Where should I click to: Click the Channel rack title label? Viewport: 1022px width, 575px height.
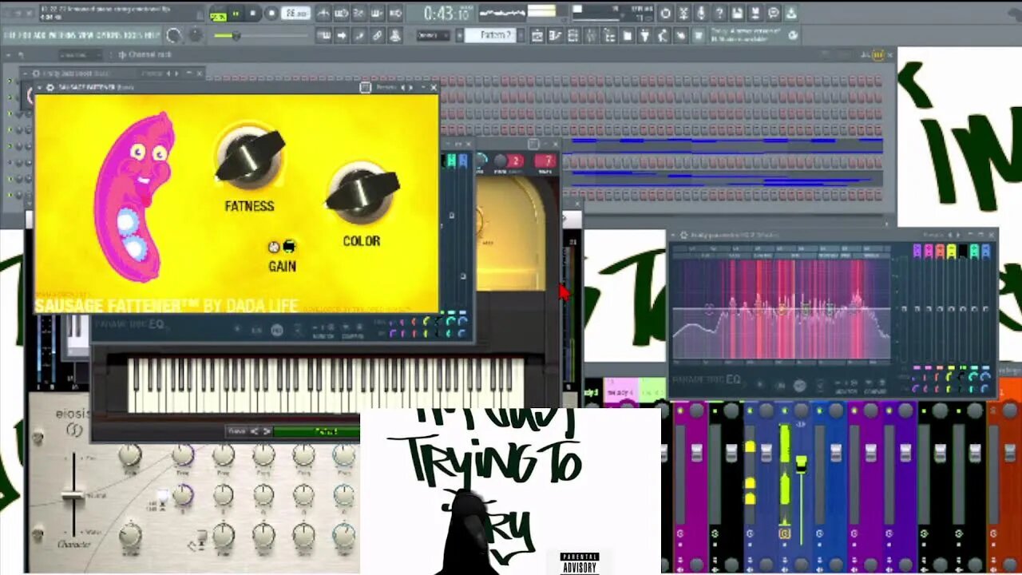coord(149,54)
